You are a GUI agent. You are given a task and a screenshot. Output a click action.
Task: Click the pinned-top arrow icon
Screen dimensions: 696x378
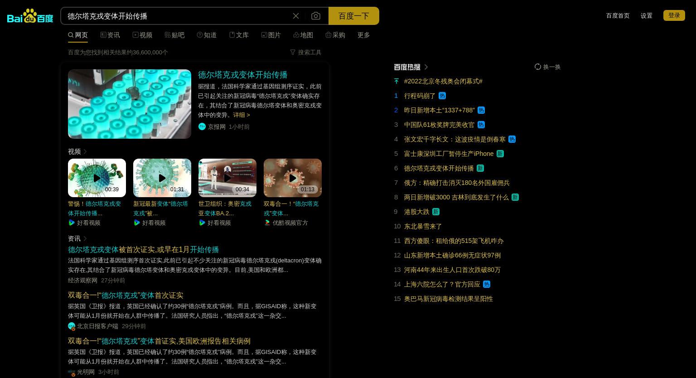396,81
